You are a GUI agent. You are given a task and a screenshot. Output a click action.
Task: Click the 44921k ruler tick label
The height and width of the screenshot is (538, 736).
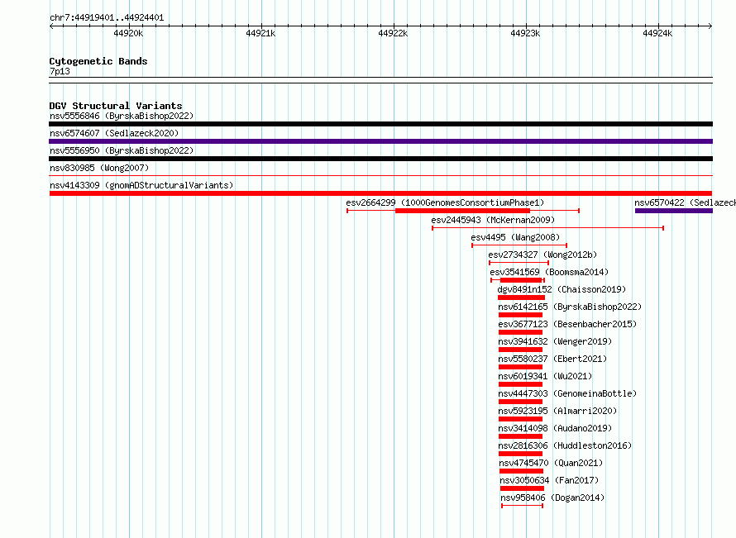coord(260,33)
